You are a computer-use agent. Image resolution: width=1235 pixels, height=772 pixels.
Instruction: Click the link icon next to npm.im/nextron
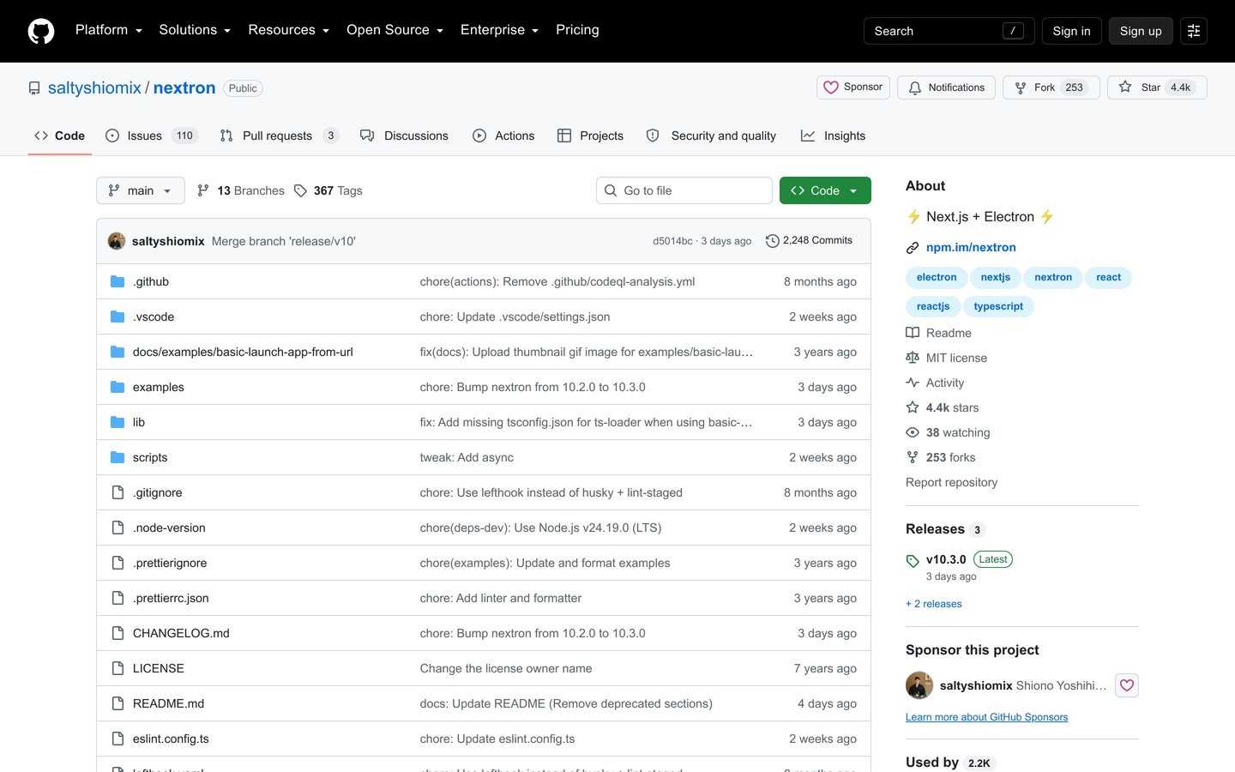pyautogui.click(x=913, y=248)
